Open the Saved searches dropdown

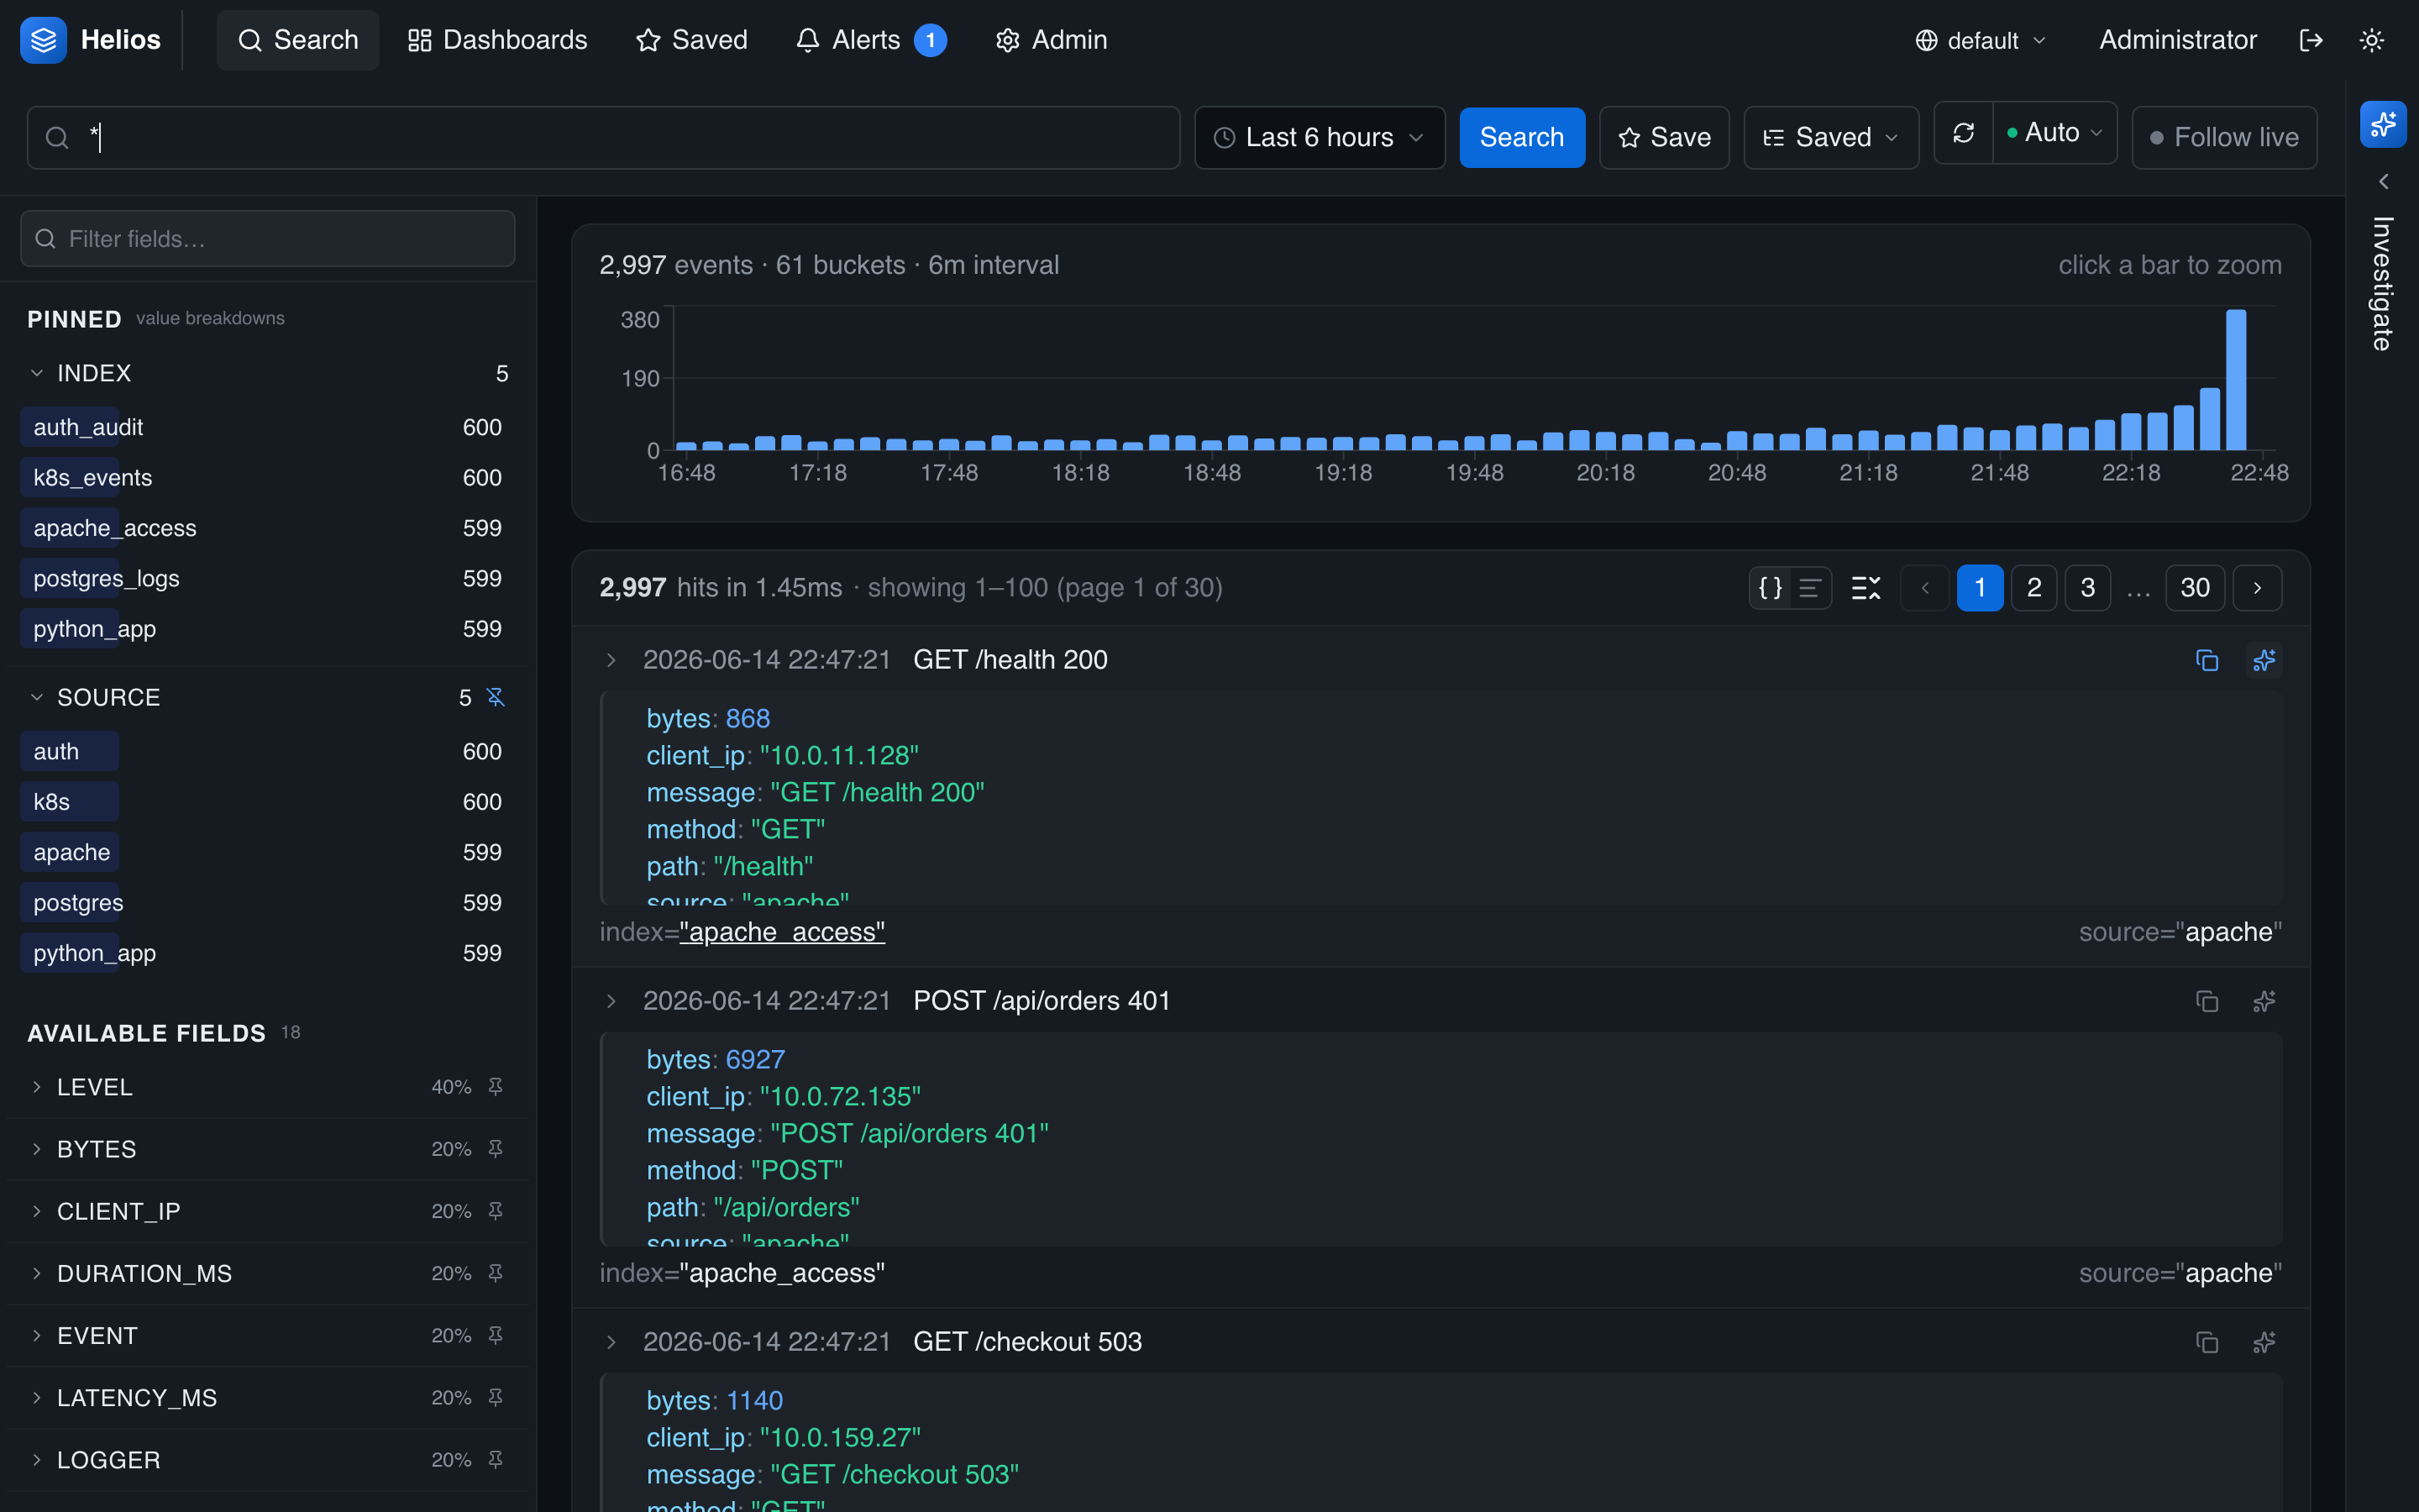[1830, 138]
